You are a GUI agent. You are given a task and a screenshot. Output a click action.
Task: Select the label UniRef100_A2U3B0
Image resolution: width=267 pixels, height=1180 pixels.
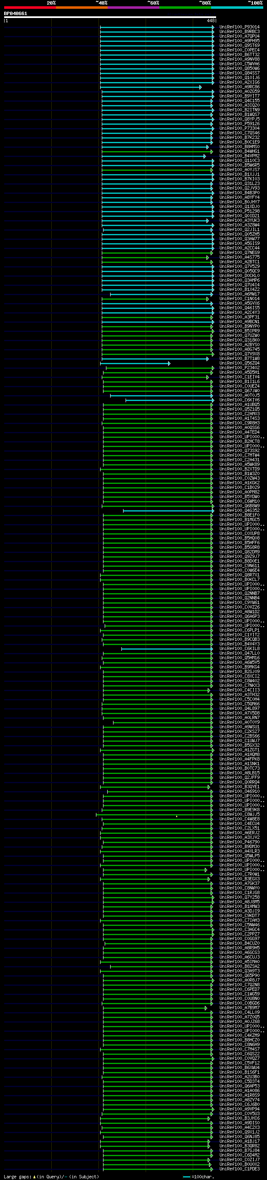pos(239,1077)
